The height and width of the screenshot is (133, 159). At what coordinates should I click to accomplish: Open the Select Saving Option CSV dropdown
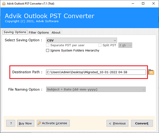click(81, 40)
